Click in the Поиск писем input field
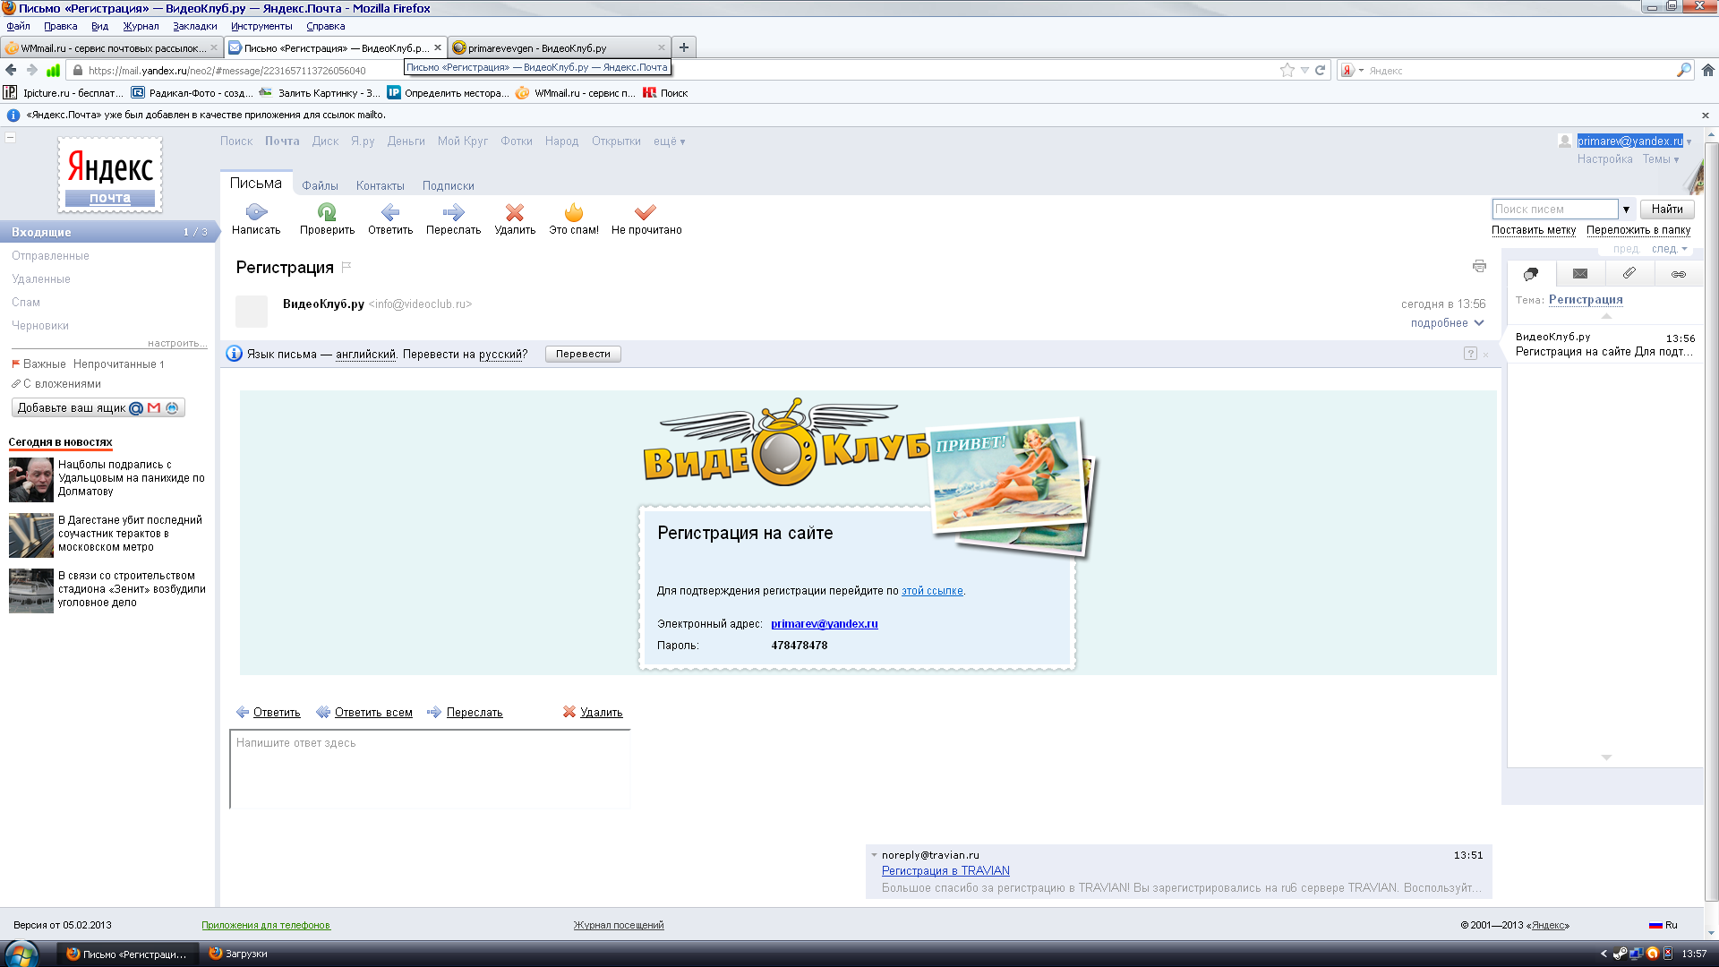This screenshot has width=1719, height=967. tap(1555, 210)
